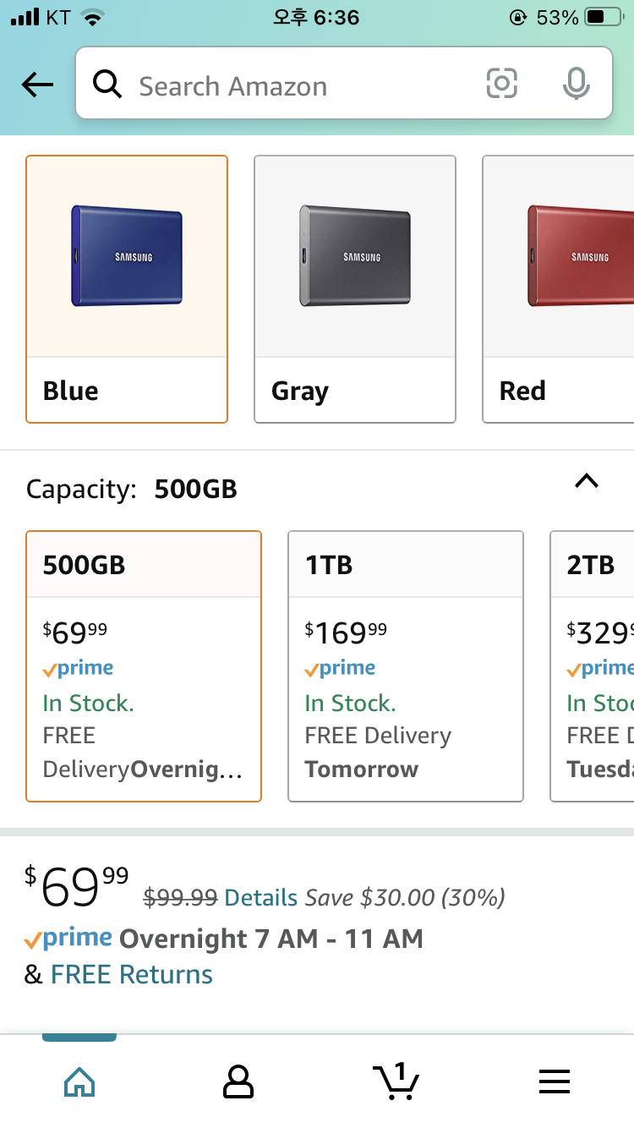Choose the Red color option
This screenshot has height=1128, width=634.
pos(558,289)
